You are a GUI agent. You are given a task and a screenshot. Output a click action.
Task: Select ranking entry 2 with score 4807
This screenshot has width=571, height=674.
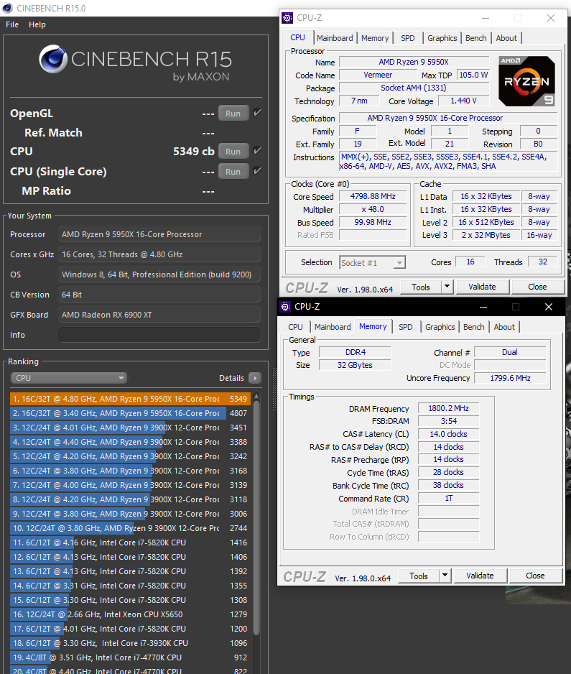130,413
